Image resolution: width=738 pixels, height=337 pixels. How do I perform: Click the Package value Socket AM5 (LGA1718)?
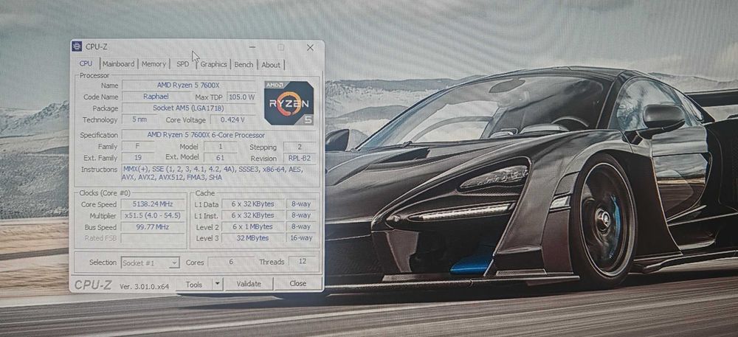pos(188,108)
